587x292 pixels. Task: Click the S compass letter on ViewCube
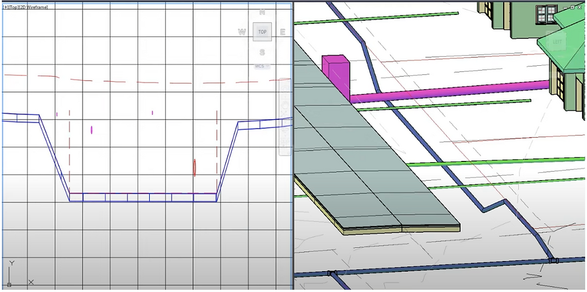pyautogui.click(x=262, y=52)
